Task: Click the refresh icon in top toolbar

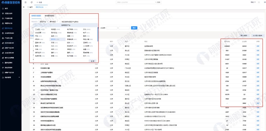Action: pos(31,2)
